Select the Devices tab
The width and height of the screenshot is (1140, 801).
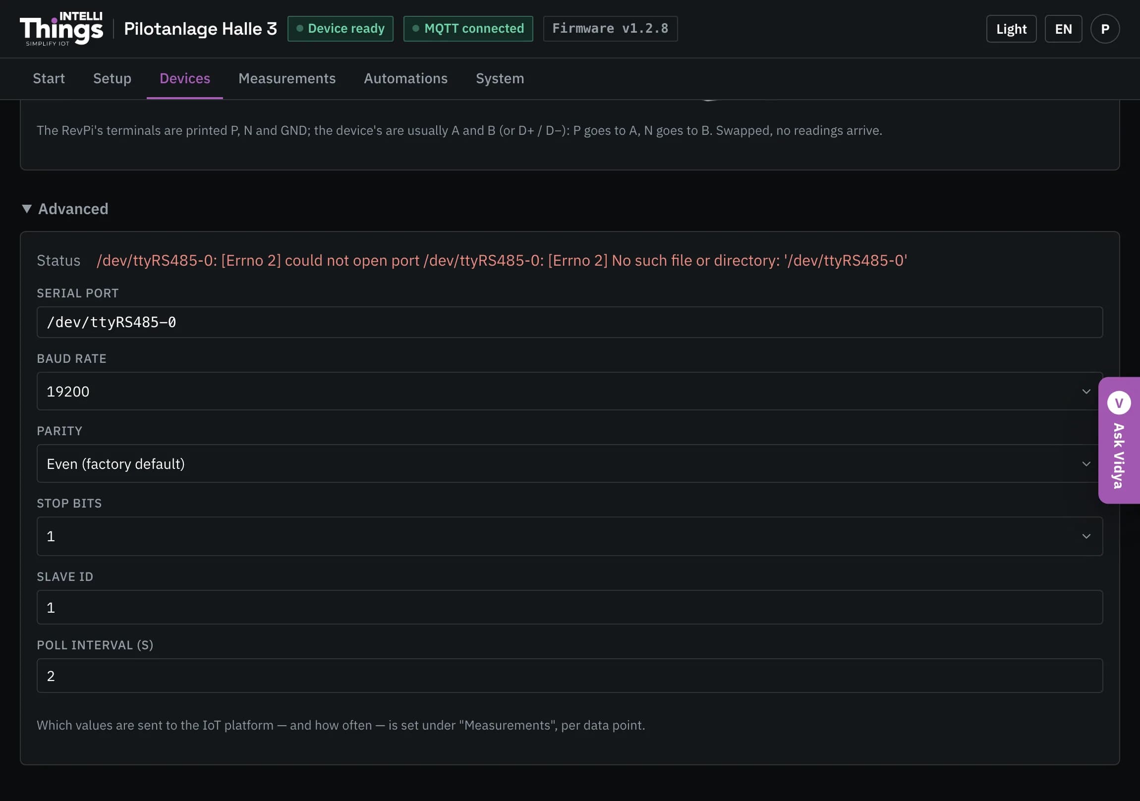(185, 78)
